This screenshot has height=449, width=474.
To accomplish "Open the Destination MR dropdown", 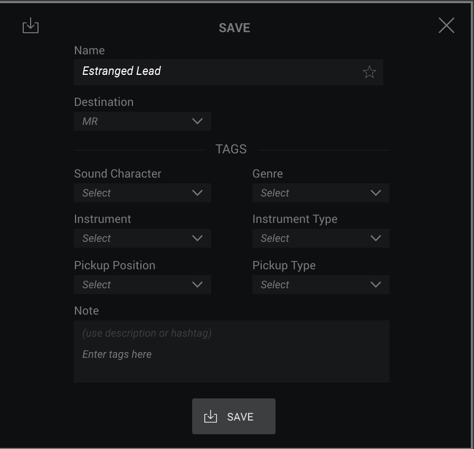I will point(143,121).
